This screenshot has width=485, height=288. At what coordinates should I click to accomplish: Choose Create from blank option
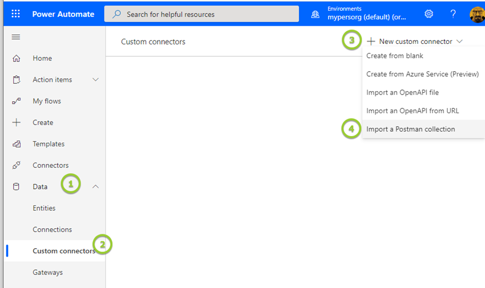pos(394,56)
